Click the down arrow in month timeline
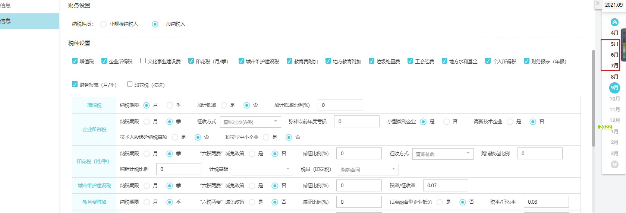 (614, 164)
